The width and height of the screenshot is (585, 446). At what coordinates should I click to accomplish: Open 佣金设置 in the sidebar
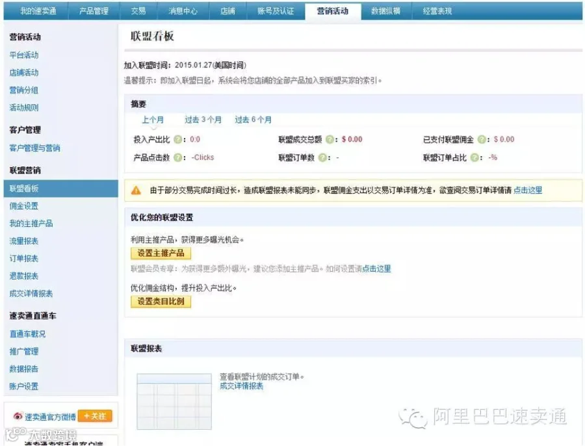[24, 206]
